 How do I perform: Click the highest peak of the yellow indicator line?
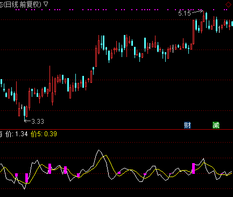pos(105,156)
